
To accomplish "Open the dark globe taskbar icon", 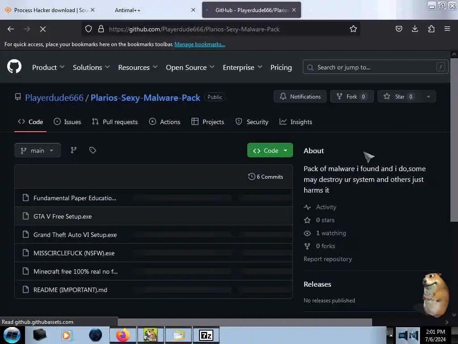I will pos(95,335).
